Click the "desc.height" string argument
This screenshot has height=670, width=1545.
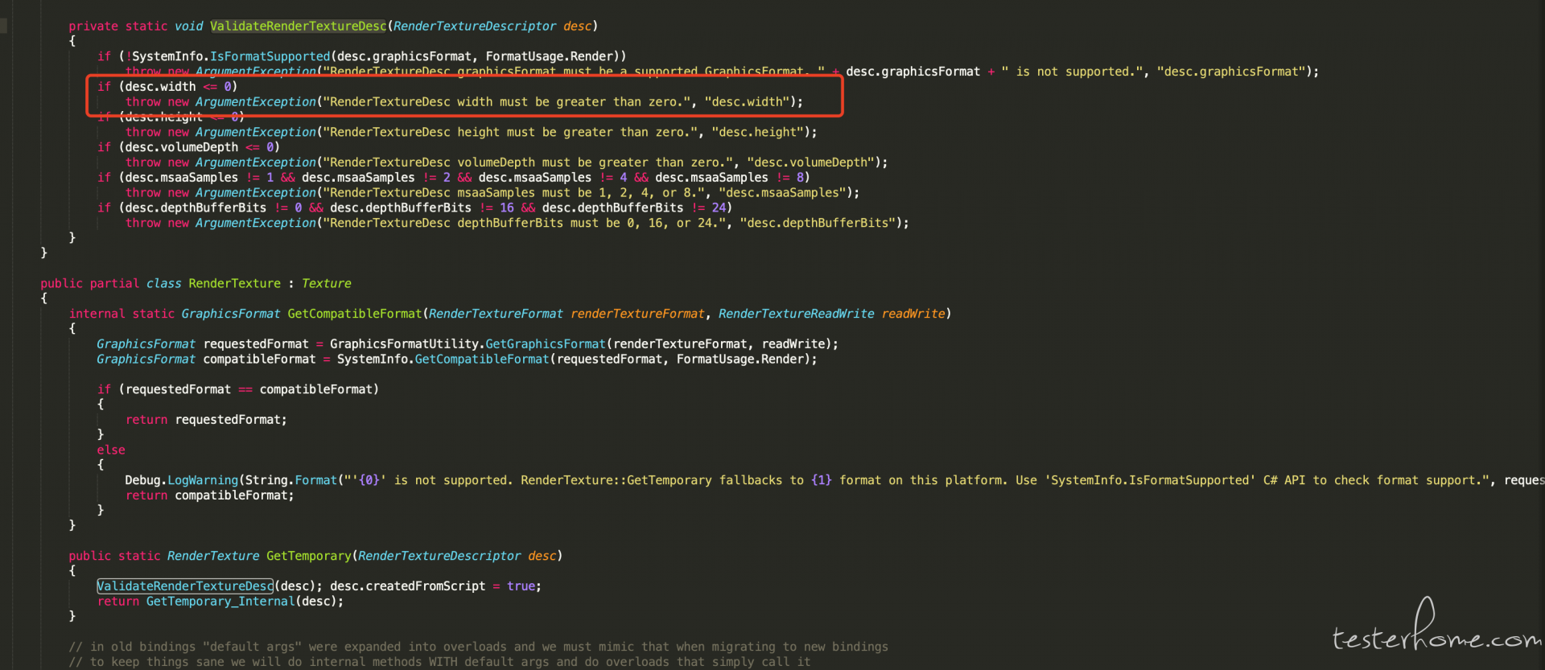click(758, 132)
